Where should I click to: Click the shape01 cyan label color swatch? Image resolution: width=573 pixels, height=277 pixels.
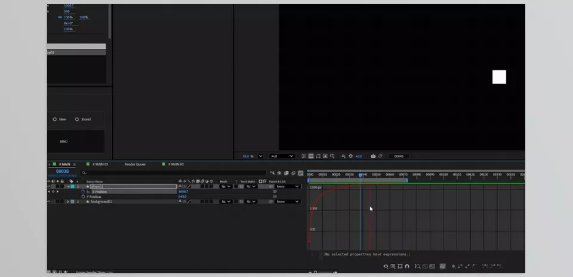72,186
